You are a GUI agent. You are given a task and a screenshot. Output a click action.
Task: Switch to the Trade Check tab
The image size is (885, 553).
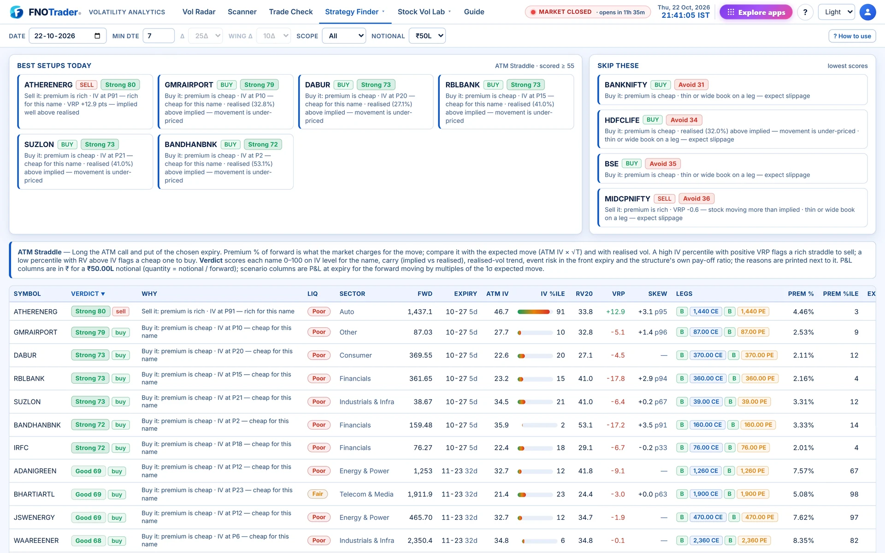(291, 12)
